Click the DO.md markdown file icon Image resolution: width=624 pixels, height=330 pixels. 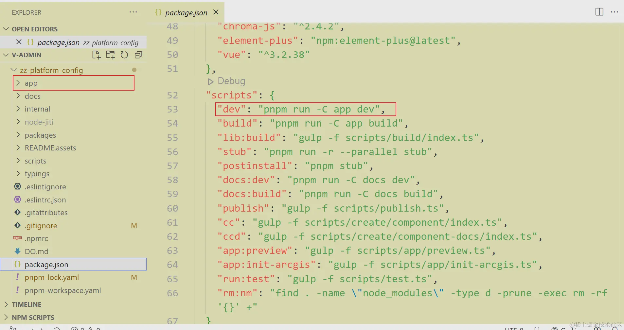[18, 251]
